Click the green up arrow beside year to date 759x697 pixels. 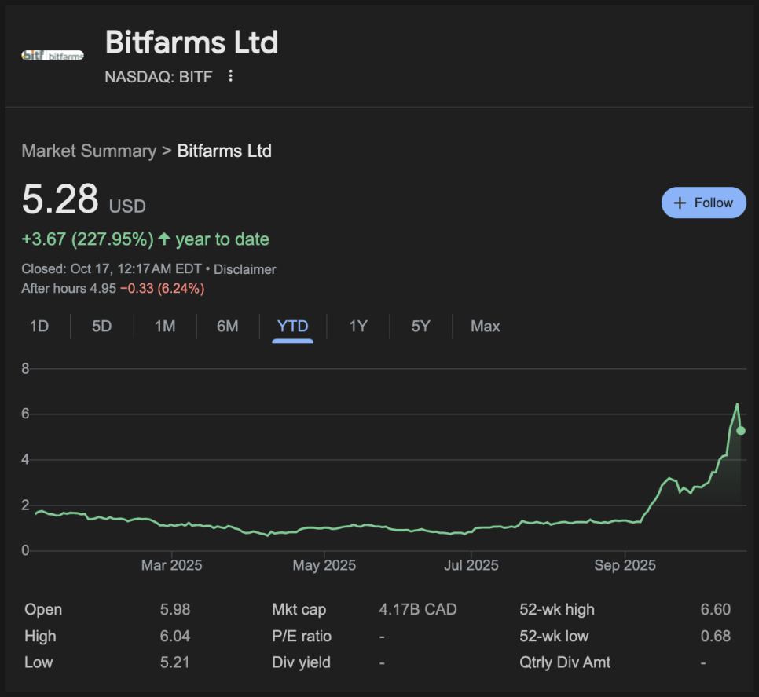click(x=164, y=239)
